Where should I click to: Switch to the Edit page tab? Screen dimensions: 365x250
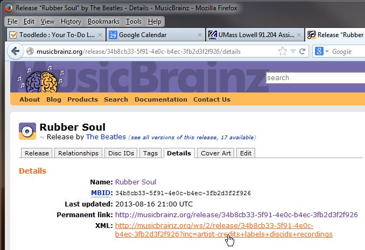[x=246, y=153]
